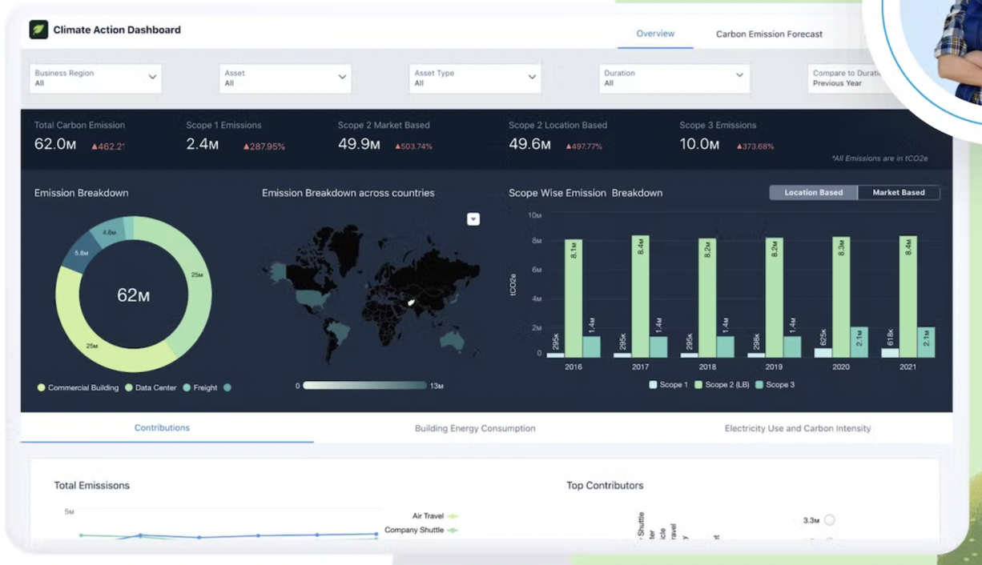
Task: Open Electricity Use and Carbon Intensity tab
Action: tap(798, 428)
